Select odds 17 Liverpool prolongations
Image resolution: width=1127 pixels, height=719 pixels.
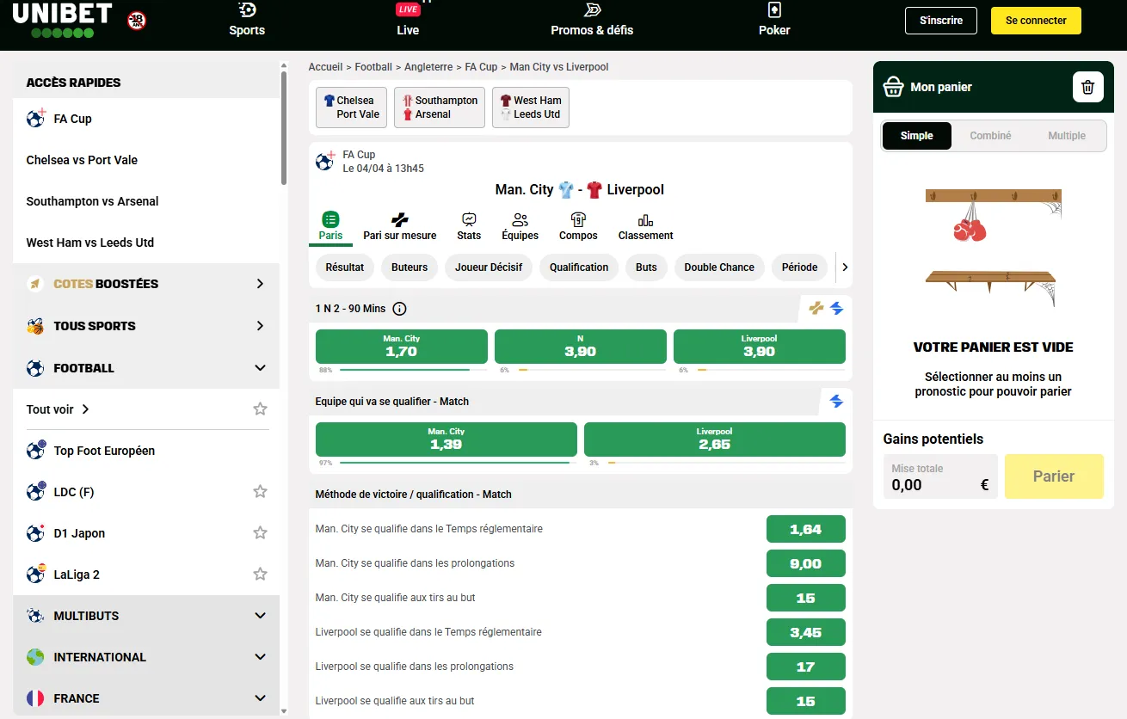[x=806, y=667]
